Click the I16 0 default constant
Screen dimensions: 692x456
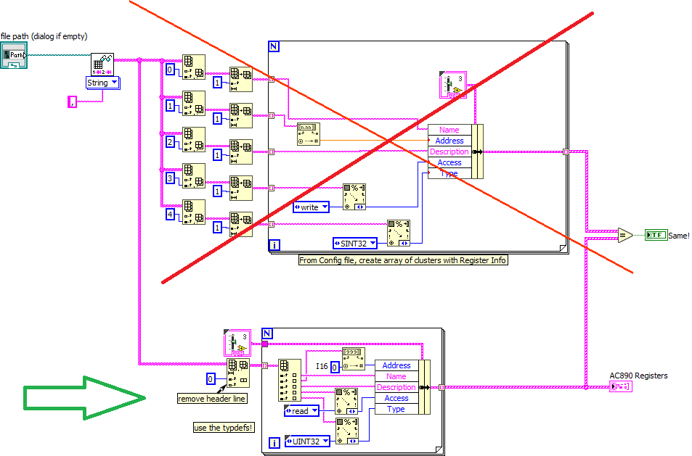[x=335, y=367]
